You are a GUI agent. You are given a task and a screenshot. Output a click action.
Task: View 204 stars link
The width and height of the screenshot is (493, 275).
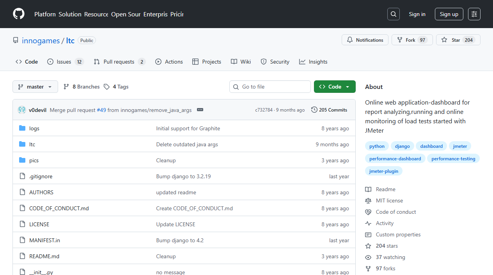click(x=381, y=246)
